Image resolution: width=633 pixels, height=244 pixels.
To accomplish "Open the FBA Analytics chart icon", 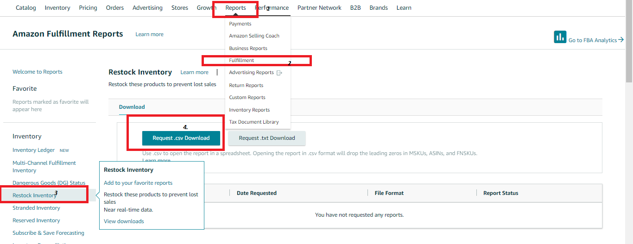I will (x=560, y=37).
